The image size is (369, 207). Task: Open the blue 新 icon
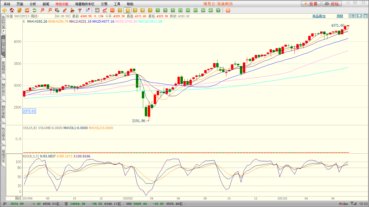pyautogui.click(x=87, y=10)
